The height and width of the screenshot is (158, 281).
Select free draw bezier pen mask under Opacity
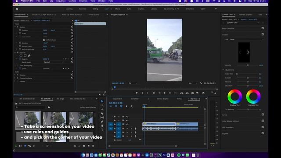point(29,56)
